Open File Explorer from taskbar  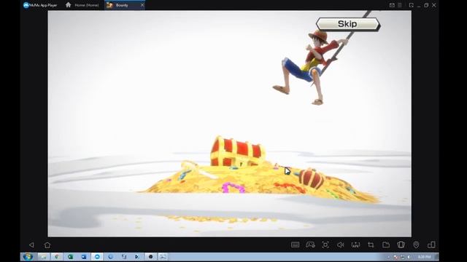(x=44, y=257)
